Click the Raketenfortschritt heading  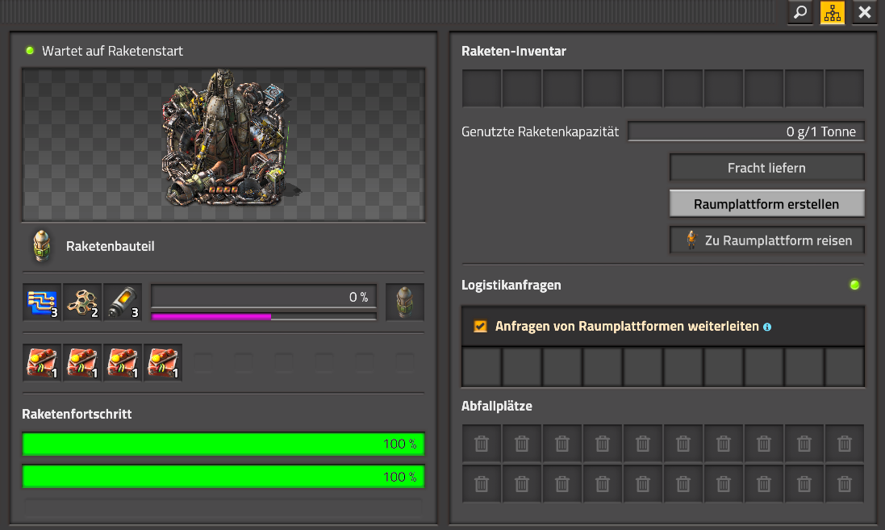77,414
